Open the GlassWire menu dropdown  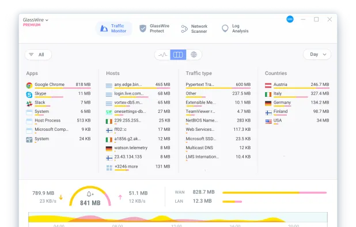tap(36, 20)
